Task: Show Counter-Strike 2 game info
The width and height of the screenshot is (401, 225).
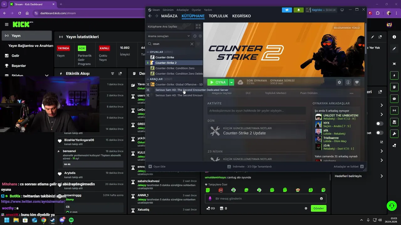Action: click(x=348, y=82)
